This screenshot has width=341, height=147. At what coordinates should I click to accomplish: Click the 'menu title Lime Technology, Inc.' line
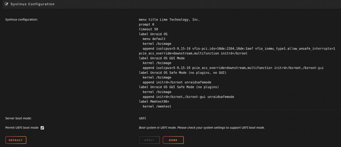tap(169, 19)
